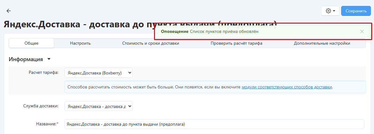Screen dimensions: 374x134
Task: Open the Дополнительные настройки tab
Action: [x=322, y=43]
